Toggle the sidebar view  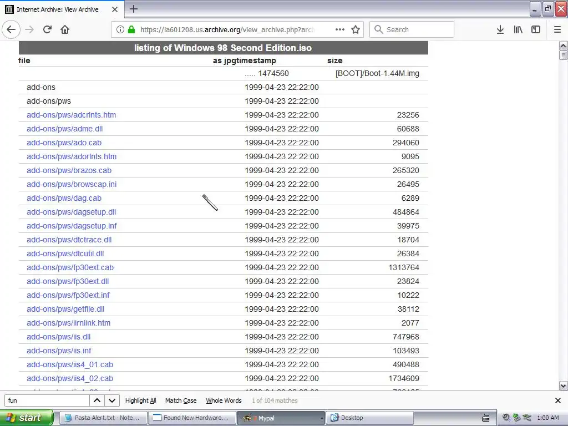pos(536,29)
